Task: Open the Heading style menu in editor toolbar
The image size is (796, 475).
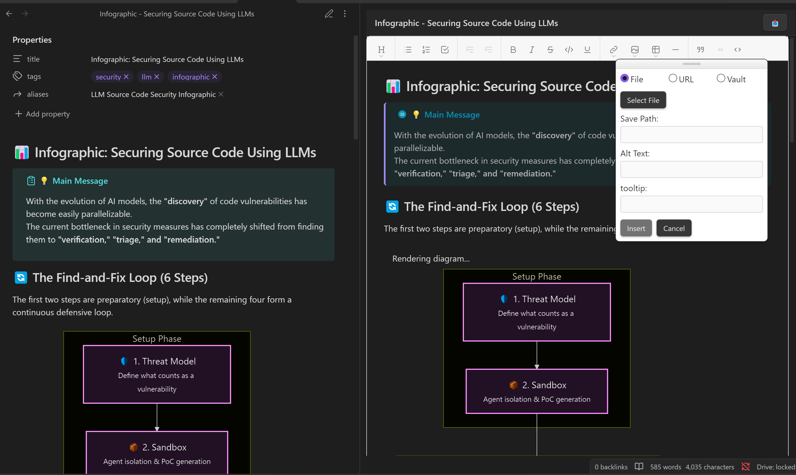Action: (x=381, y=50)
